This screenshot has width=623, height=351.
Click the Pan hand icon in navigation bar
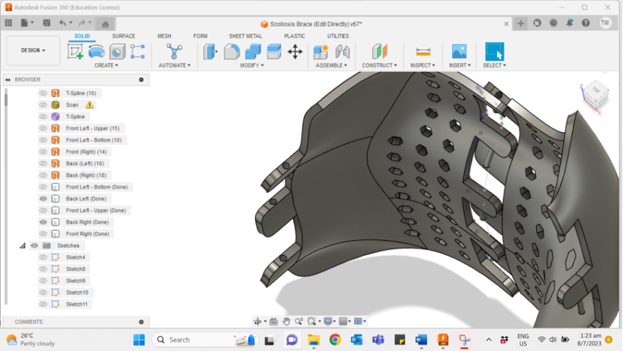[x=286, y=321]
